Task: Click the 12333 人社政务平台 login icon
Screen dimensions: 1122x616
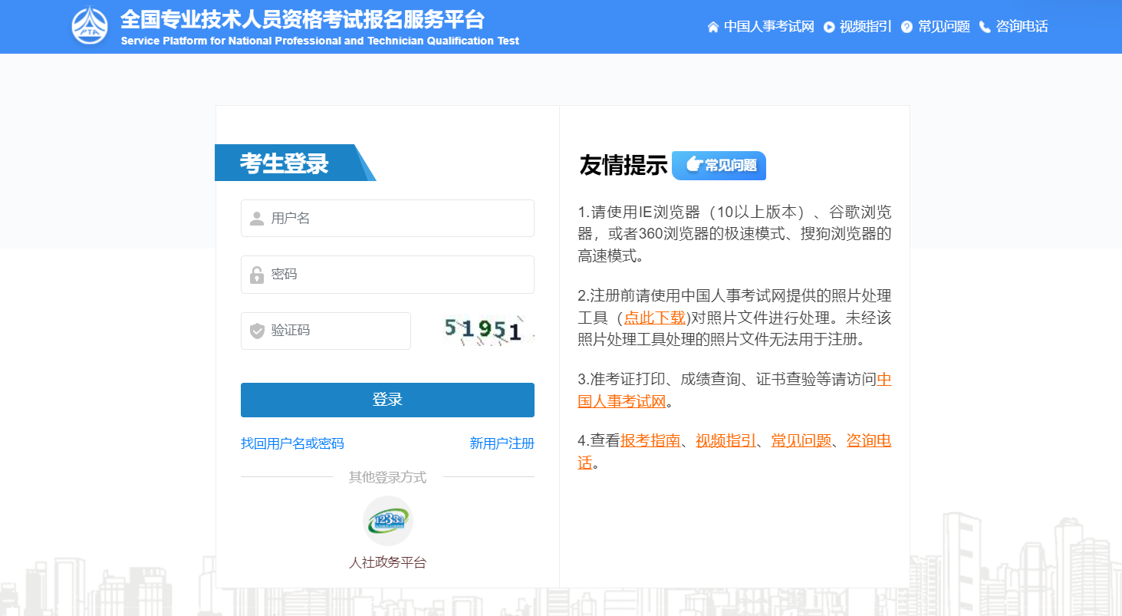Action: click(387, 521)
